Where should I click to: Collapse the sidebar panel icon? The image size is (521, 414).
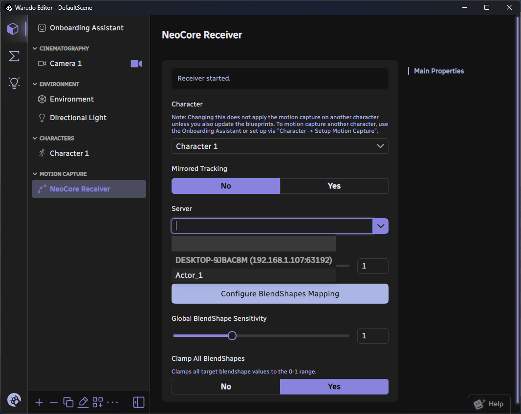[x=138, y=402]
